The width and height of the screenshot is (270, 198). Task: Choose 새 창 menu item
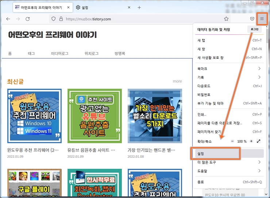[229, 49]
